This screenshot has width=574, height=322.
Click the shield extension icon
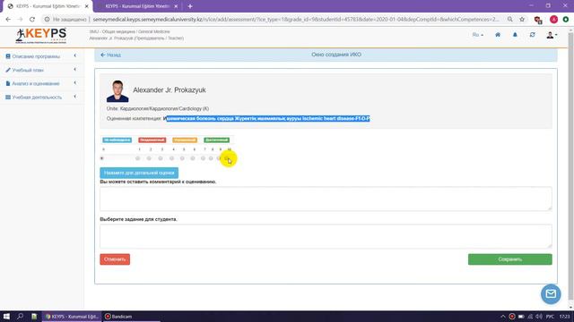538,20
